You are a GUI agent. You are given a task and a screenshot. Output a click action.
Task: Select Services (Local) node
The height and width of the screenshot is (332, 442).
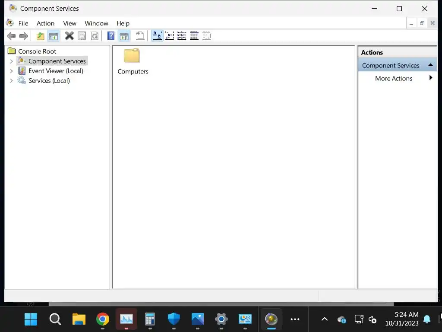49,81
